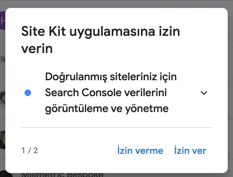This screenshot has height=177, width=233.
Task: Click the dimmed background above the dialog
Action: click(116, 4)
